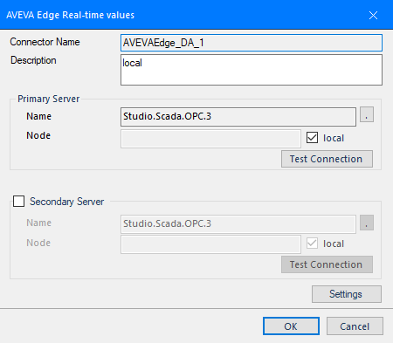
Task: Click into the Description text box
Action: (252, 70)
